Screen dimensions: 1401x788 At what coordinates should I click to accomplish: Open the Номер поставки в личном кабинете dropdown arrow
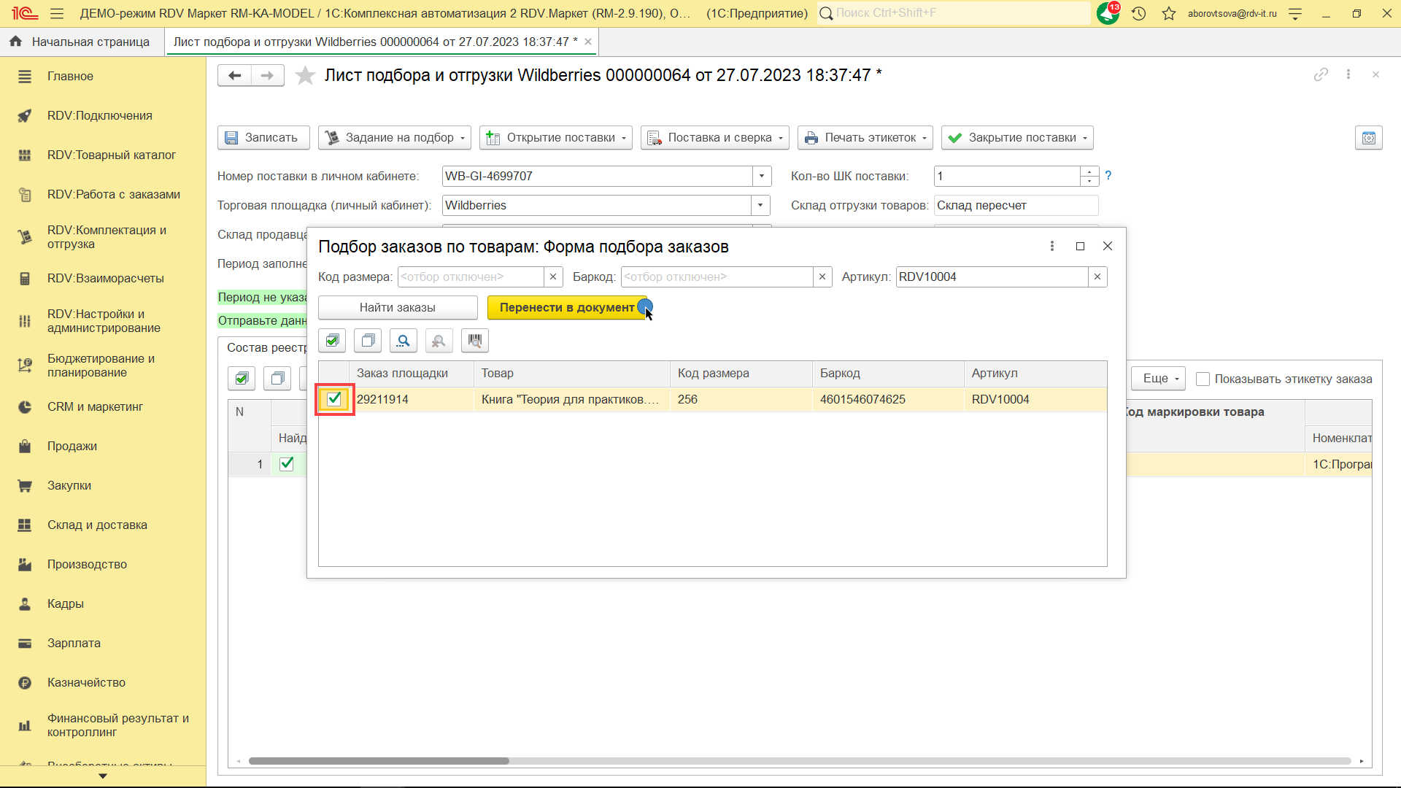coord(761,176)
